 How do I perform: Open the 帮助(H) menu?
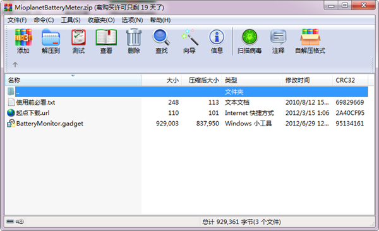(x=160, y=20)
